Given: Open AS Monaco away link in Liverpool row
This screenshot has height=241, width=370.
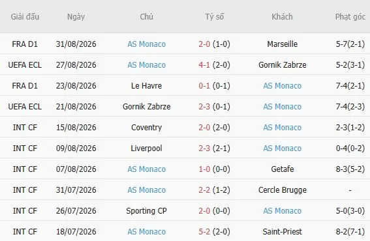Looking at the screenshot, I should click(x=282, y=148).
